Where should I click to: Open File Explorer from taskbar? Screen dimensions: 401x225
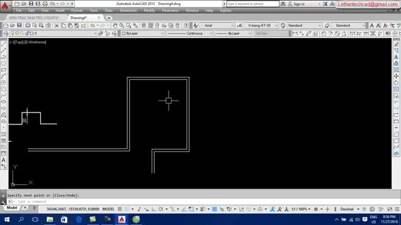50,219
